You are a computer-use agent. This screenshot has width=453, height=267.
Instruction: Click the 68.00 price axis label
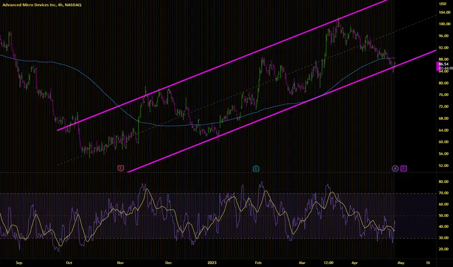click(443, 118)
